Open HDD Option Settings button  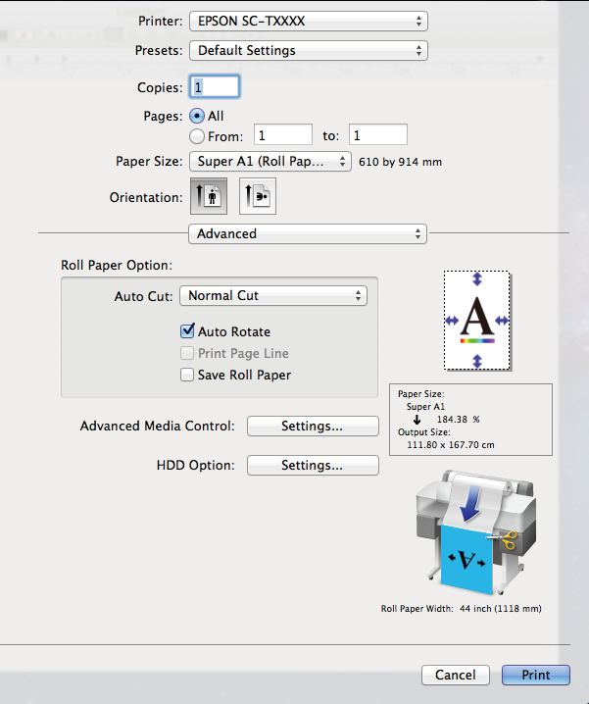coord(313,465)
